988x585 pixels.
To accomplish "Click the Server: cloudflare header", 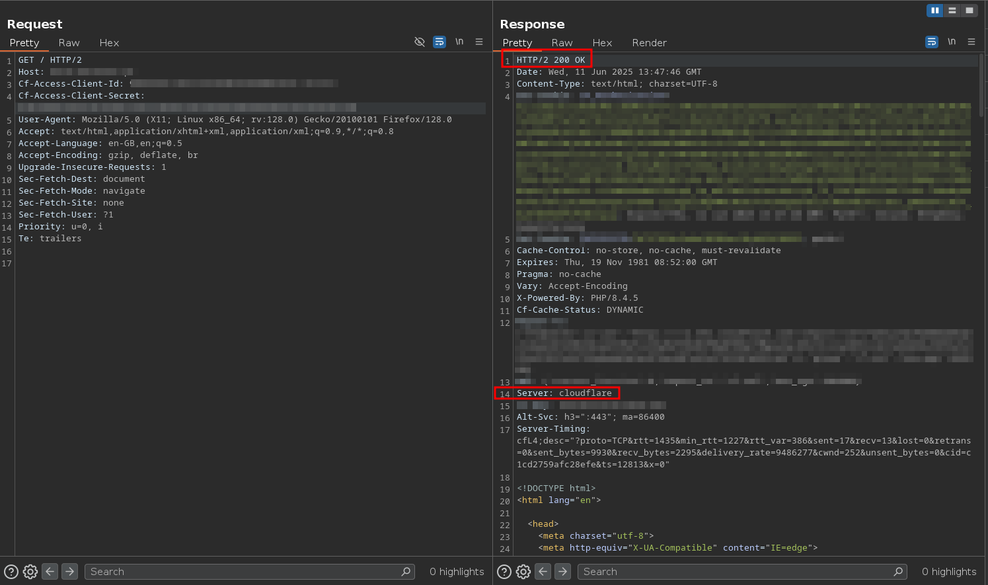I will (564, 393).
